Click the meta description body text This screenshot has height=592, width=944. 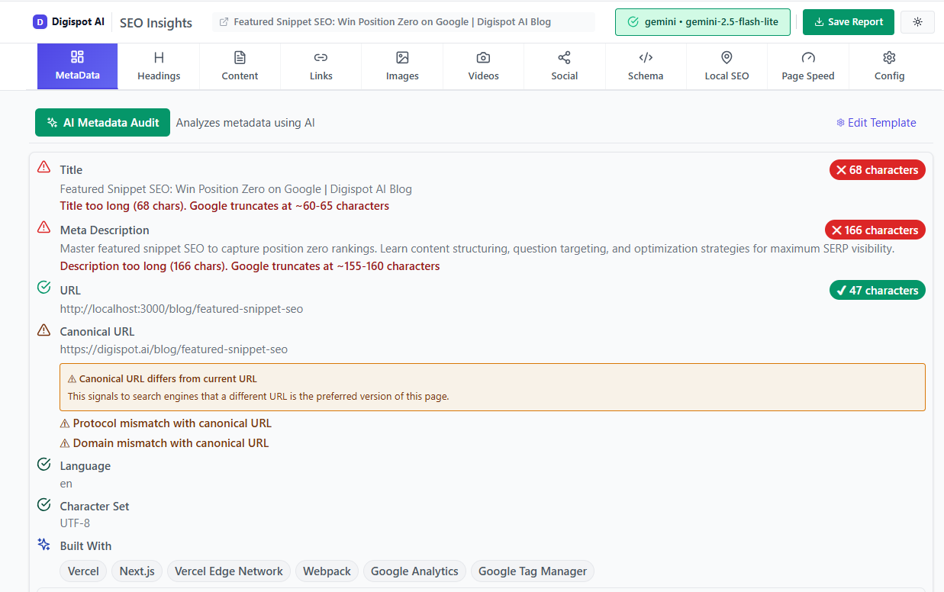pos(477,249)
